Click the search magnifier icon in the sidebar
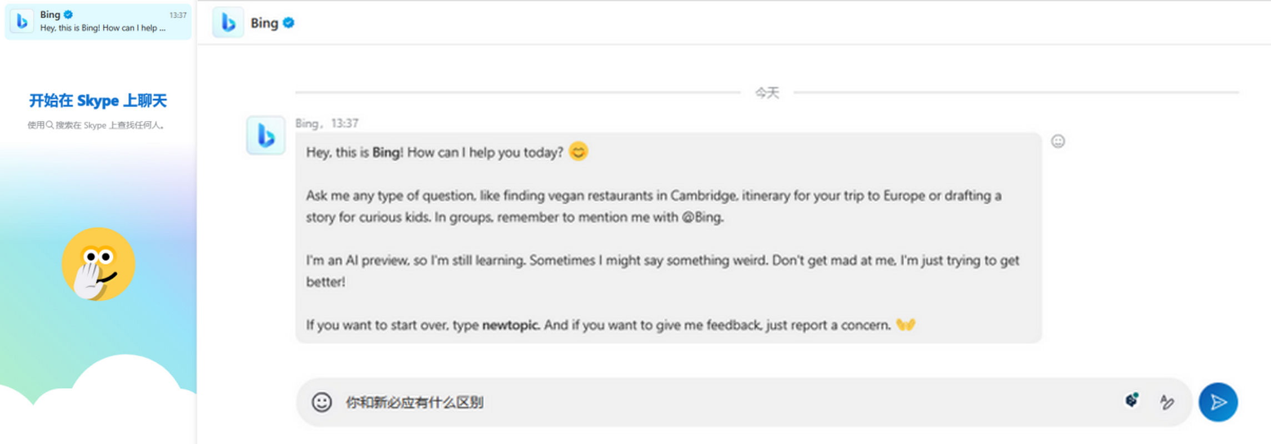The height and width of the screenshot is (444, 1271). (x=50, y=125)
